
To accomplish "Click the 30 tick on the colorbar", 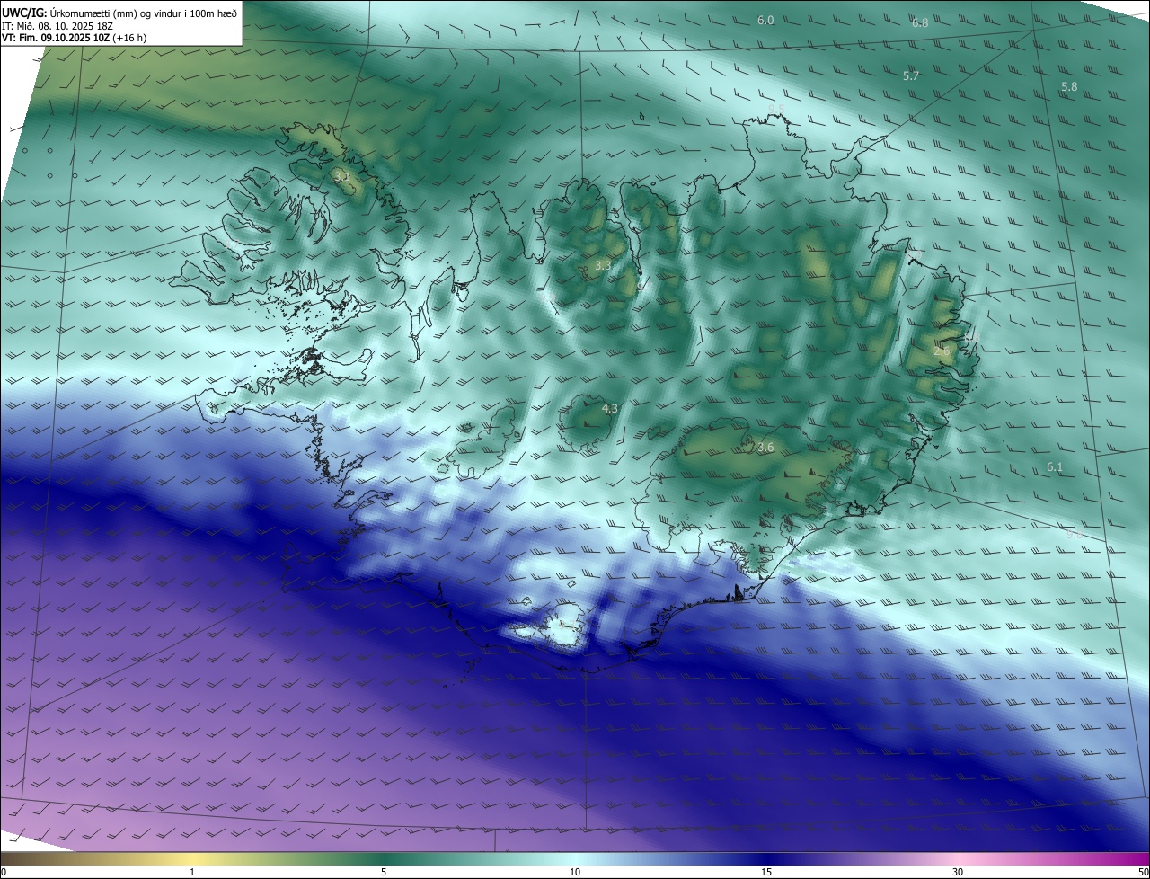I will click(958, 872).
